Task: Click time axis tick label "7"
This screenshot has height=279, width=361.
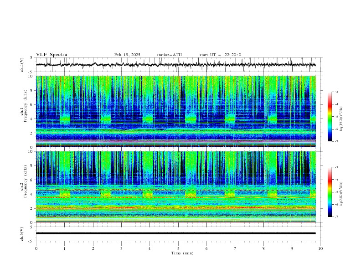Action: pos(235,248)
